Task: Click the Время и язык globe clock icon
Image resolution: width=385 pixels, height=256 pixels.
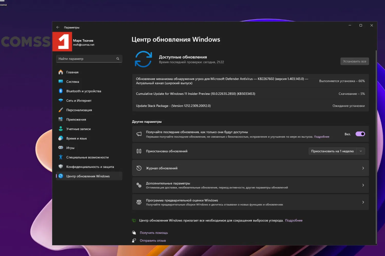Action: [61, 138]
